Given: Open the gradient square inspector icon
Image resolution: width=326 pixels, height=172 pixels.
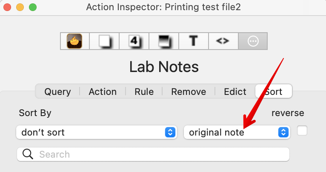Looking at the screenshot, I should 164,41.
